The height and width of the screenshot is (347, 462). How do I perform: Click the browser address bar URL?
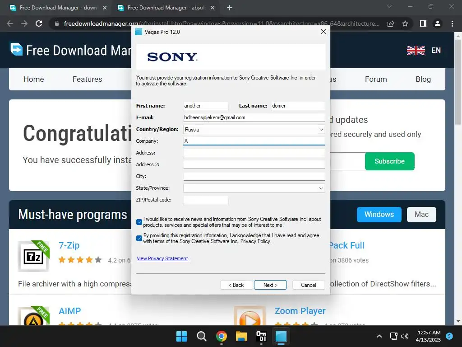coord(222,23)
